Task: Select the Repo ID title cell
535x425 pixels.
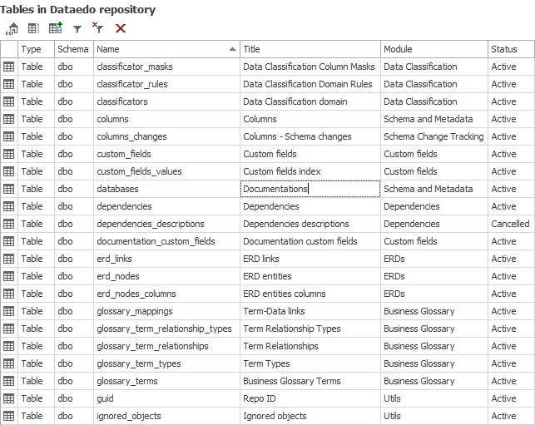Action: tap(261, 398)
